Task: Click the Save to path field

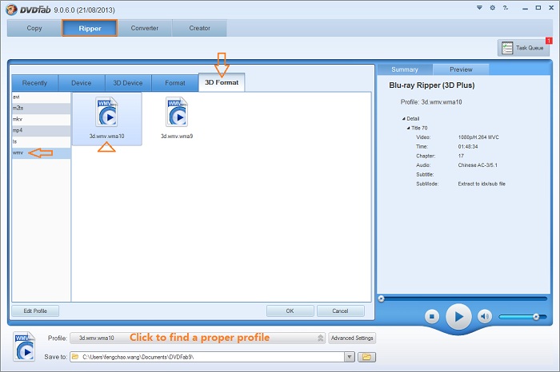Action: (x=207, y=357)
